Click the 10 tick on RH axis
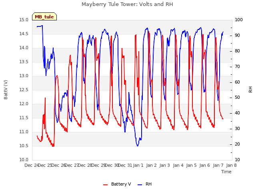256x192 pixels. 237,160
